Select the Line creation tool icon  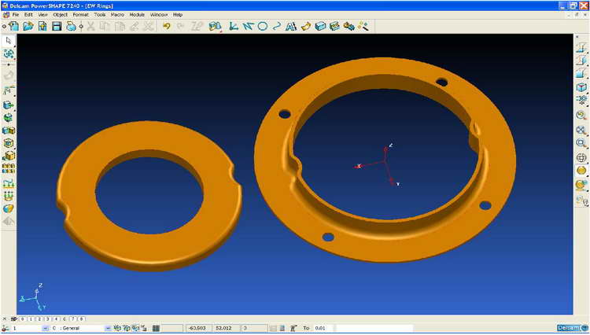click(234, 26)
